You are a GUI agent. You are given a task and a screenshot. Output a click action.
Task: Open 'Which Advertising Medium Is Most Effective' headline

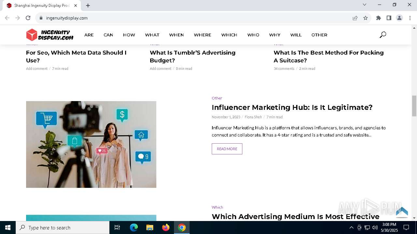point(295,216)
